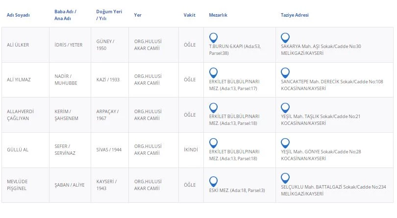Open condolence address pin for Ali Yılmaz
This screenshot has width=397, height=218.
pyautogui.click(x=285, y=73)
